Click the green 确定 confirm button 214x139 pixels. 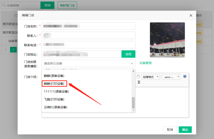pyautogui.click(x=185, y=130)
